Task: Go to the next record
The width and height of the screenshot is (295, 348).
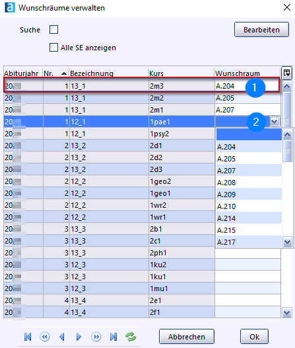Action: click(x=79, y=337)
